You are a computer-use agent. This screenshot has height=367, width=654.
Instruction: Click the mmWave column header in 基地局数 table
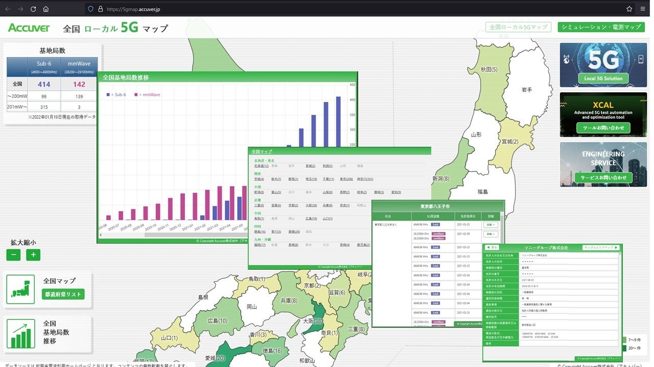pos(79,67)
